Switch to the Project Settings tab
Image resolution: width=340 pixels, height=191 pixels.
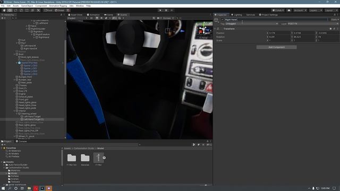click(268, 15)
